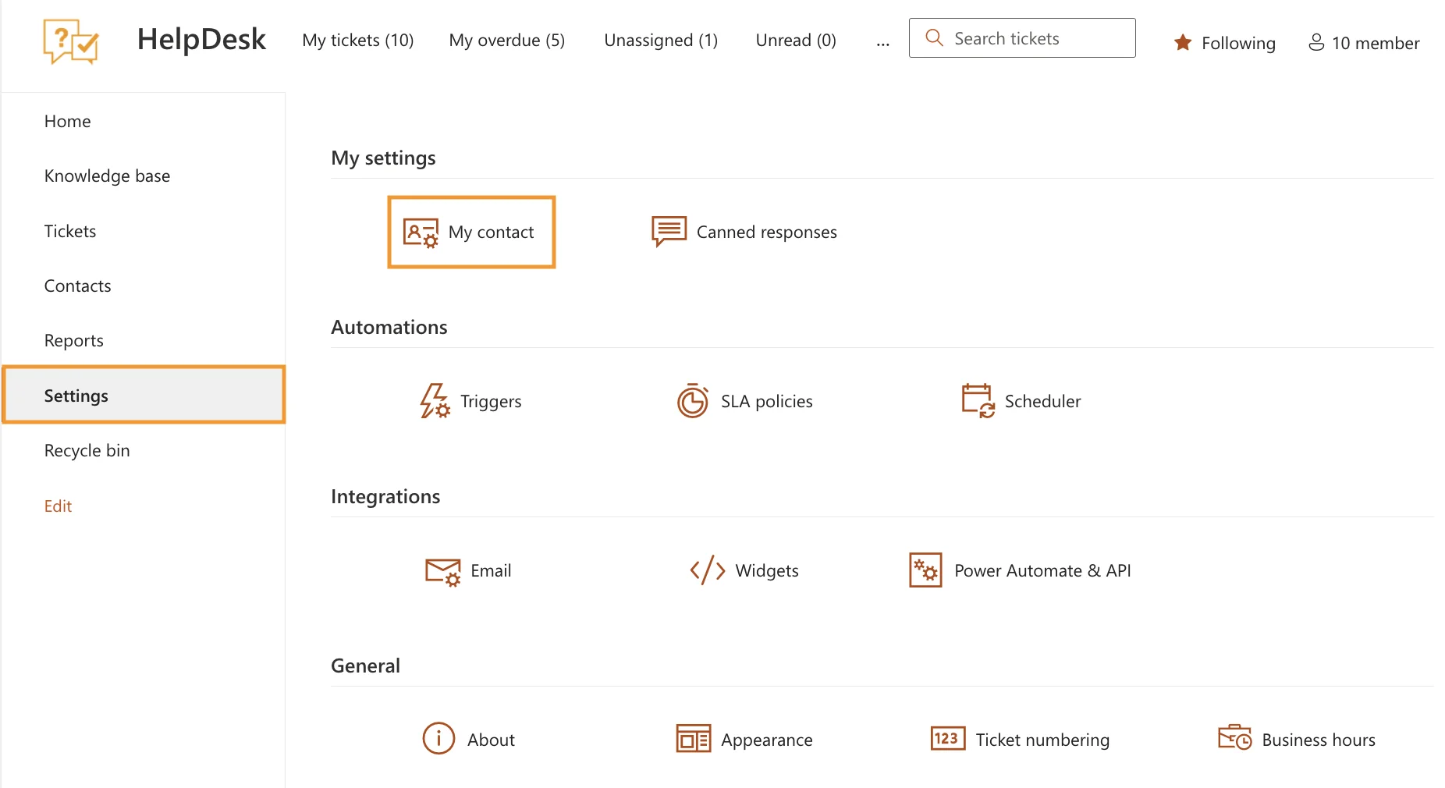Open Ticket numbering settings
The image size is (1445, 788).
coord(1020,740)
